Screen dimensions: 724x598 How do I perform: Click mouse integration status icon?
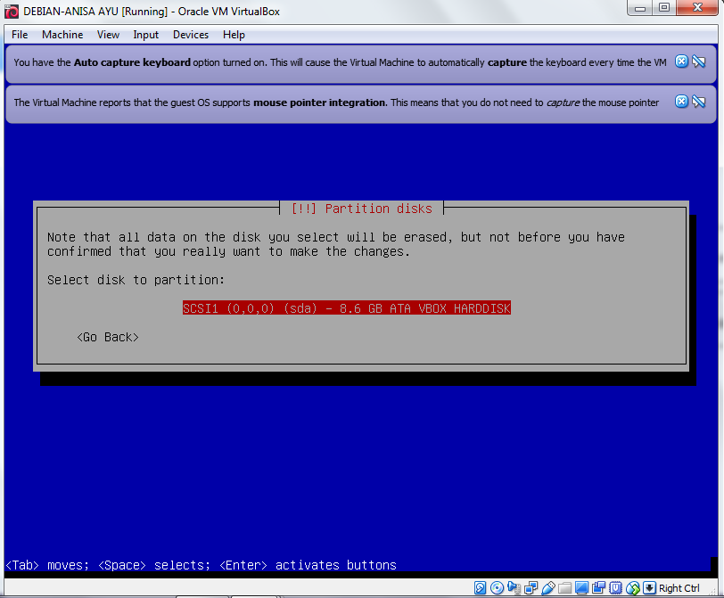(x=633, y=588)
